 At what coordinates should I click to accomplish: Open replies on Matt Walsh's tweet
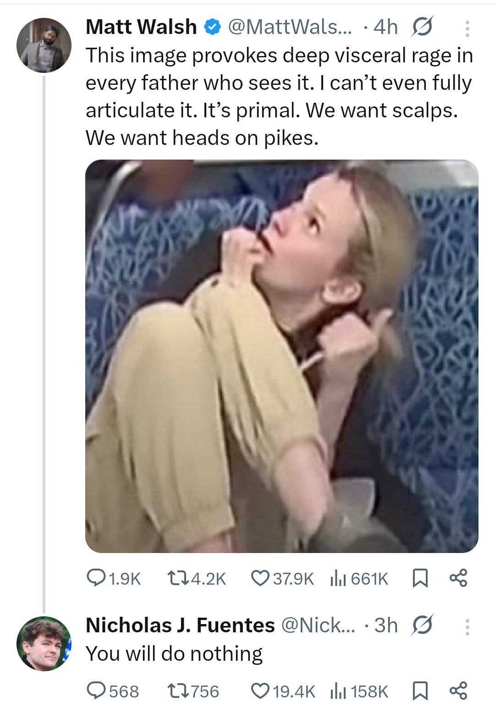96,578
